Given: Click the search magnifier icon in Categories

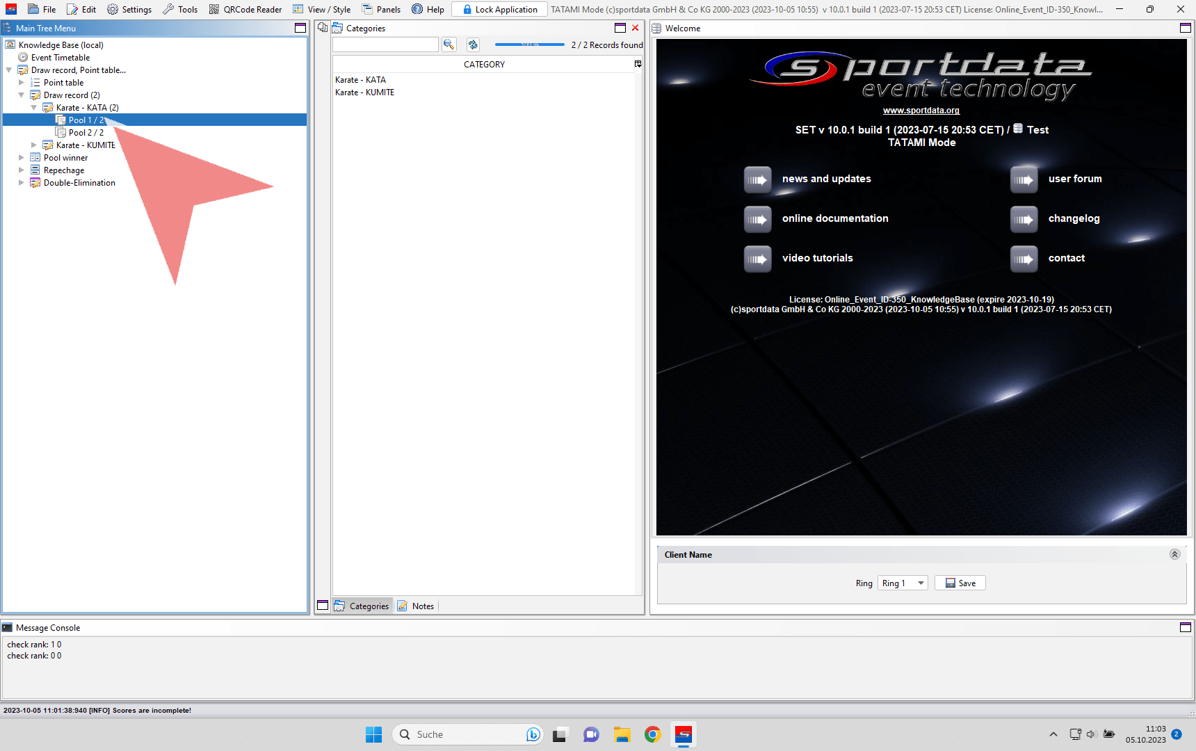Looking at the screenshot, I should [448, 45].
